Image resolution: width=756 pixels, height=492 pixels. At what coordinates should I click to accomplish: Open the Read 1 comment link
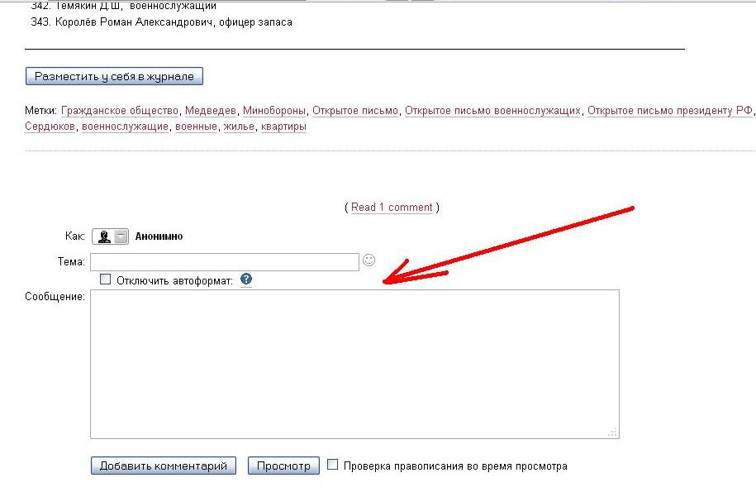(x=392, y=208)
